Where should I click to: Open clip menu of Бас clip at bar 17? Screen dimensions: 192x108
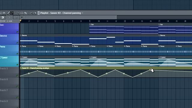coord(159,25)
